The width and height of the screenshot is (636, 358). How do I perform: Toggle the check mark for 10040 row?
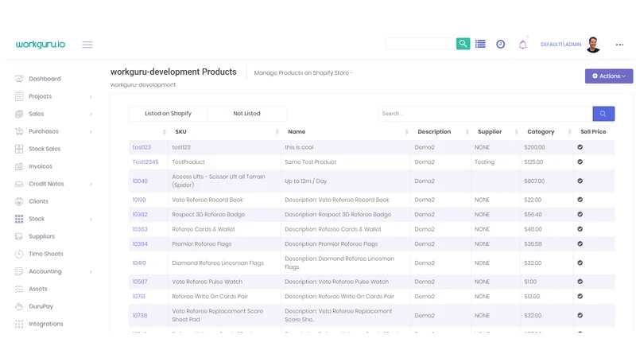(580, 181)
